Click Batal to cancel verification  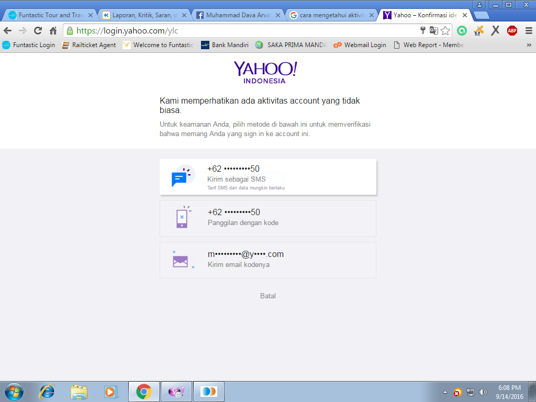pyautogui.click(x=268, y=296)
